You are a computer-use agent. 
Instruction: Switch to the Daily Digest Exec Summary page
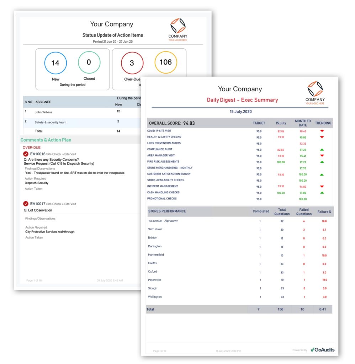point(242,100)
